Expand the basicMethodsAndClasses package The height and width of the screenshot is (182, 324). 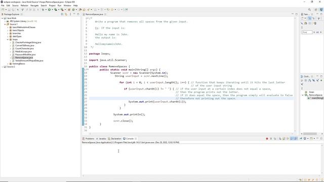pos(8,27)
